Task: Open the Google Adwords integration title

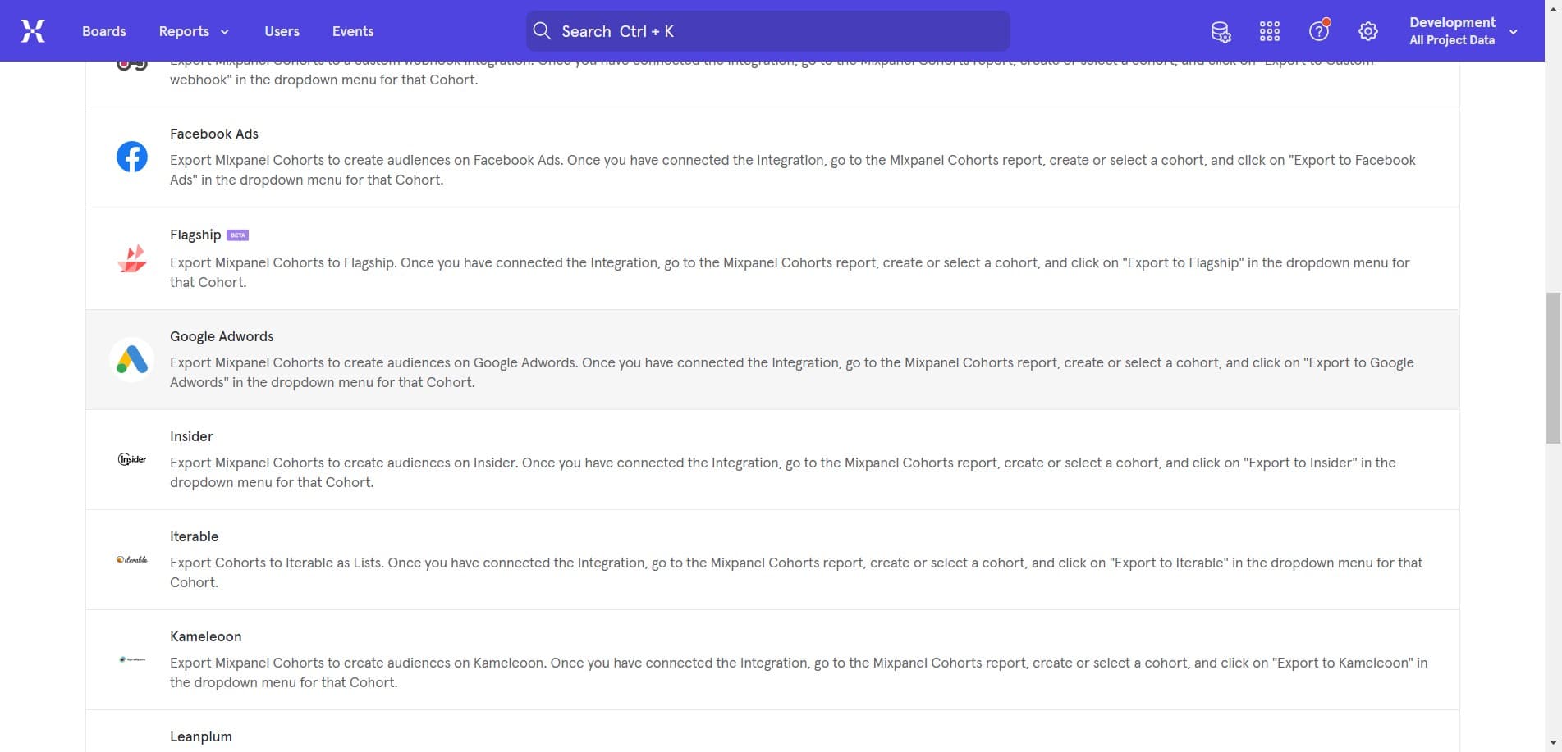Action: (x=222, y=336)
